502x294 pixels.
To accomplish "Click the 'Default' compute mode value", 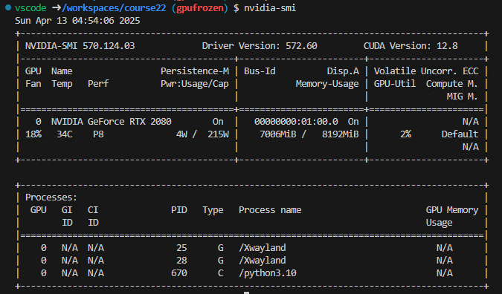I will point(460,134).
